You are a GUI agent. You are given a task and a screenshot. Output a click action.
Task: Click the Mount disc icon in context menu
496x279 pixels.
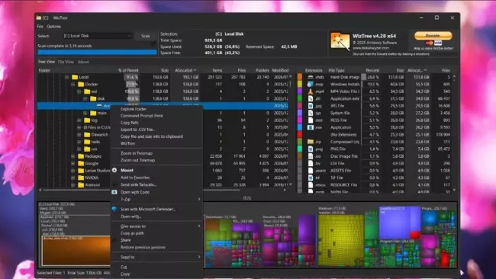coord(114,170)
